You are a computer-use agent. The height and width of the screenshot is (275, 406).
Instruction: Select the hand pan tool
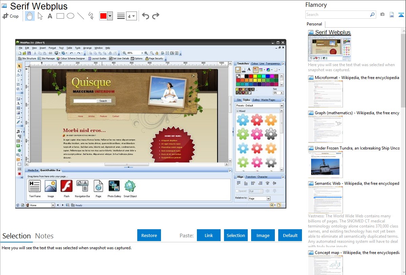point(29,16)
